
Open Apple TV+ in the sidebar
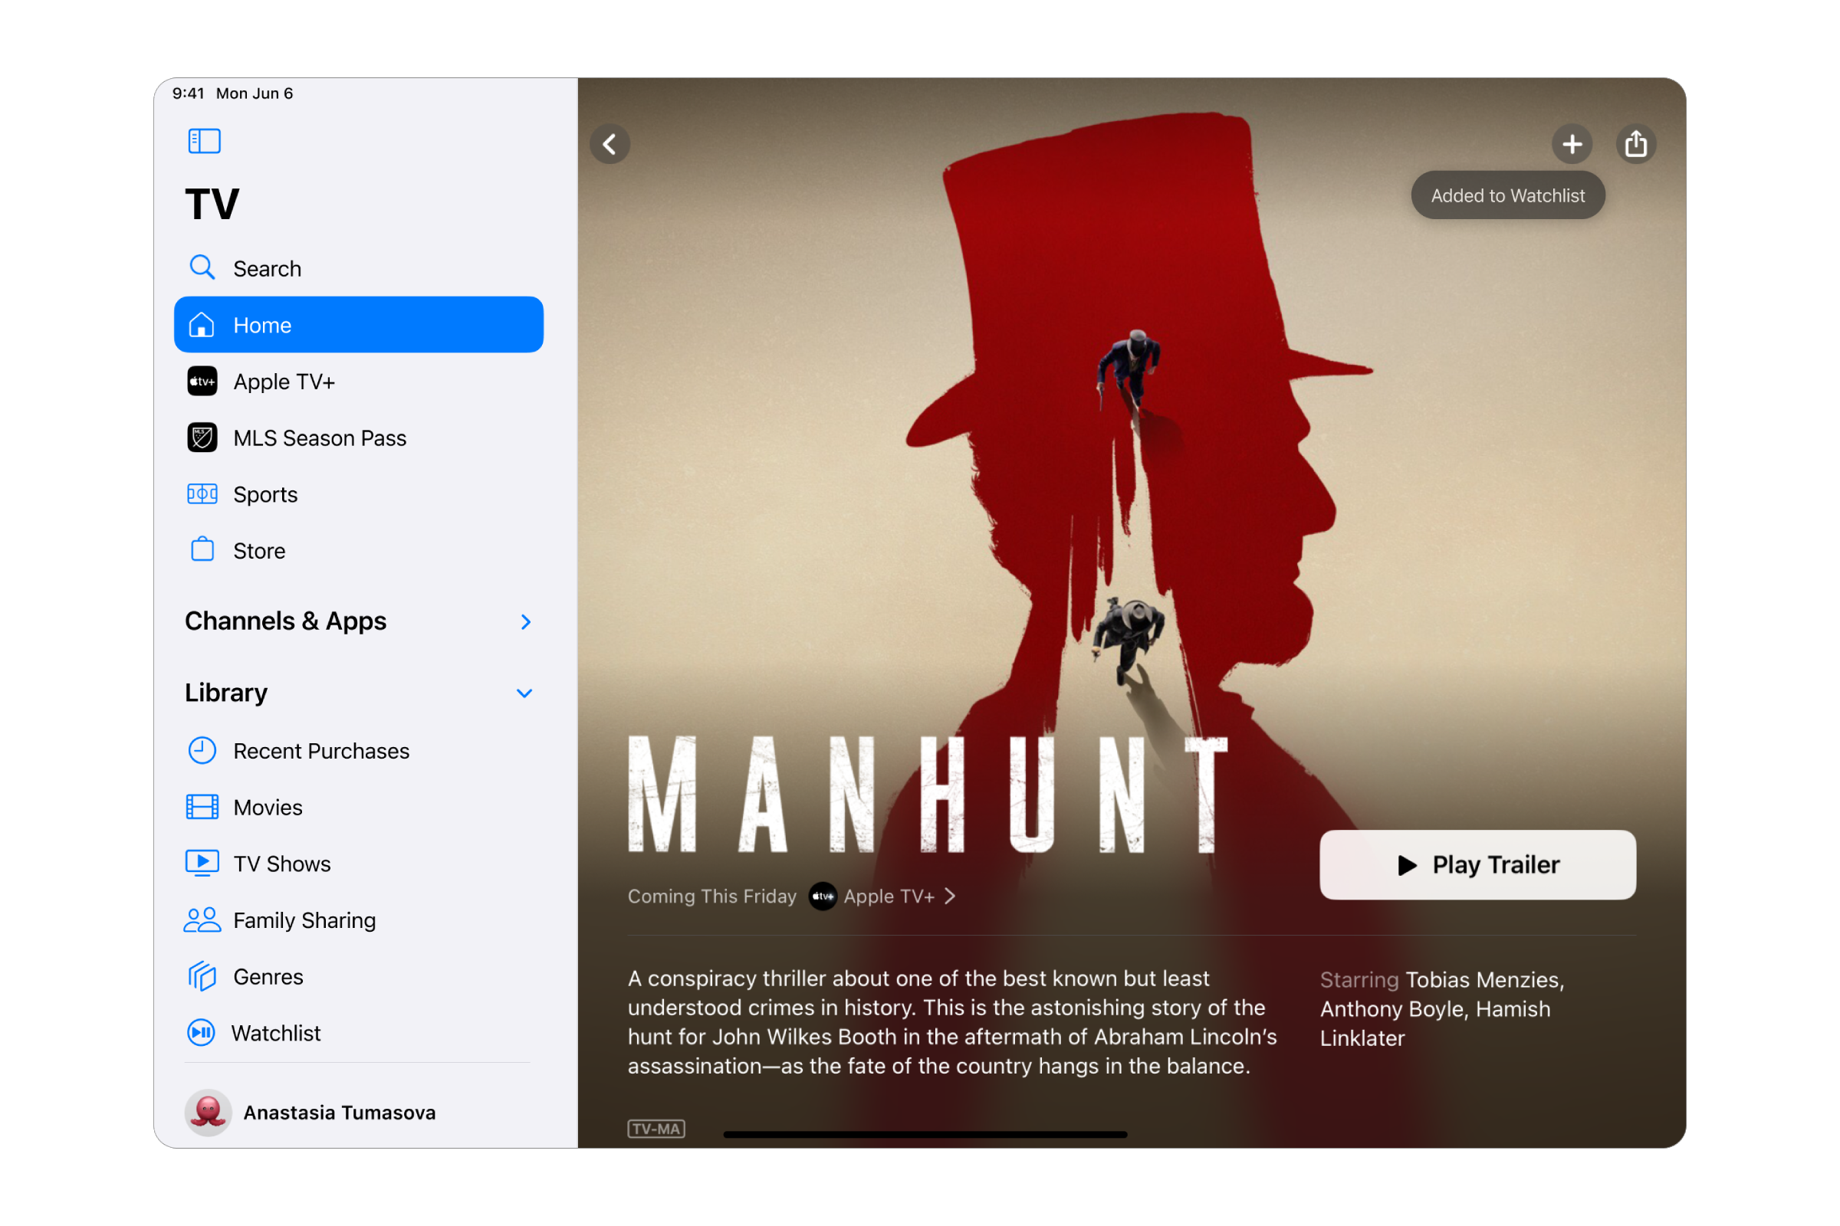coord(359,382)
